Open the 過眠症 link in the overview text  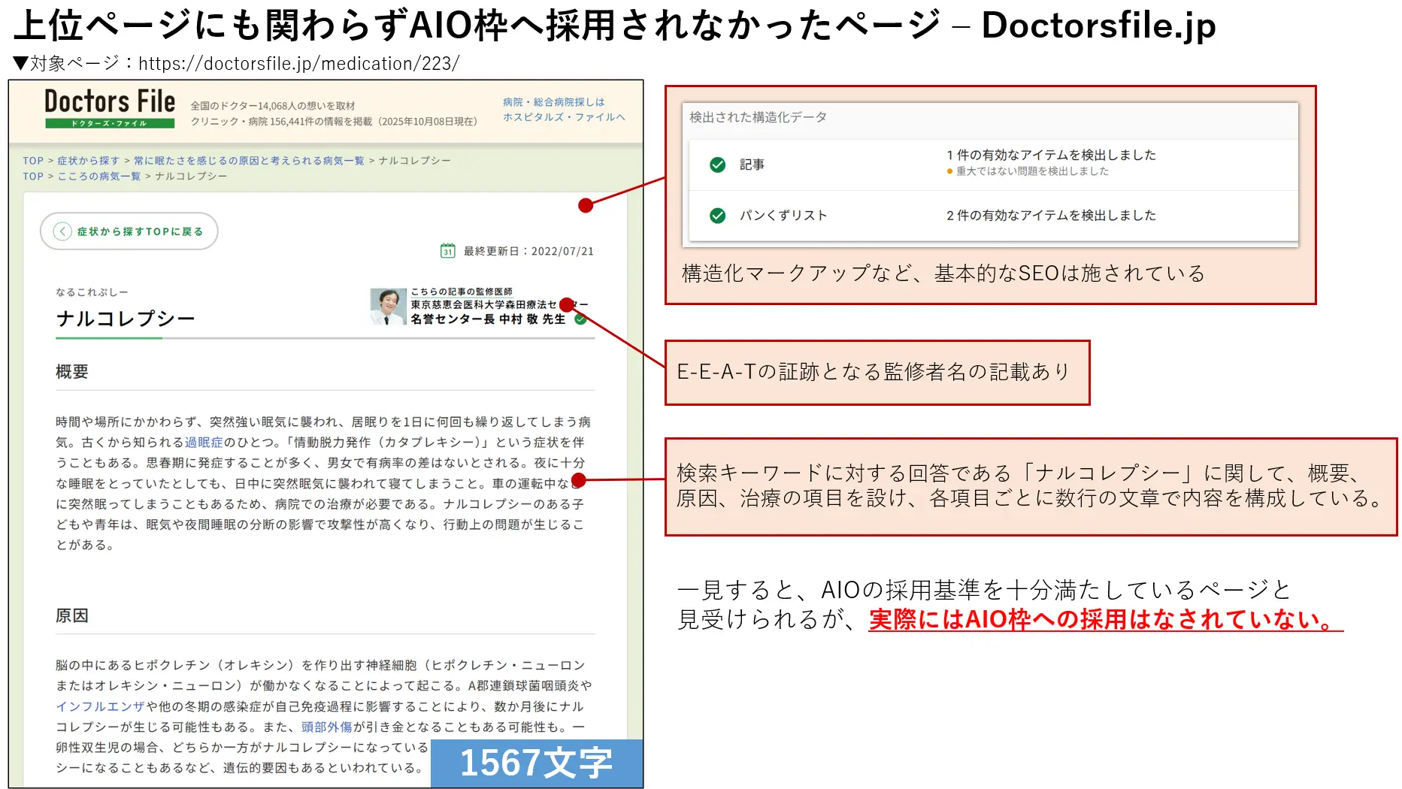pos(204,442)
